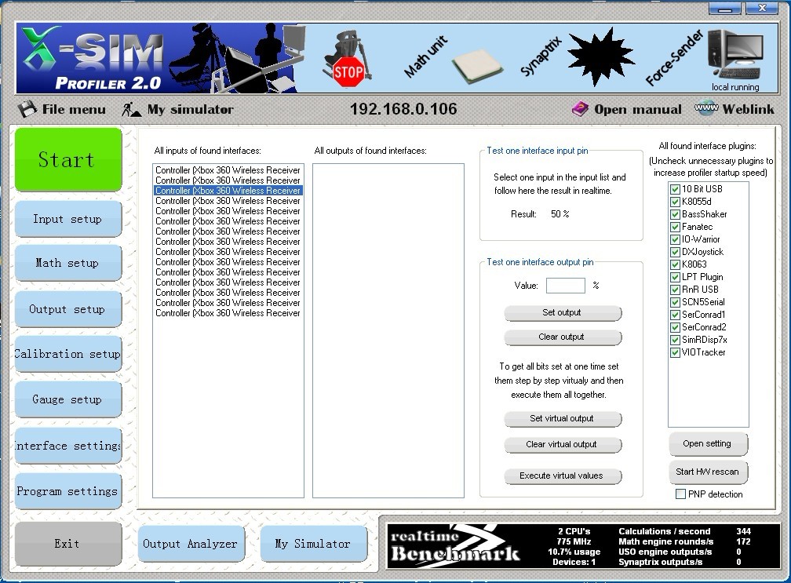Uncheck the SCN5Serial plugin

[x=675, y=302]
